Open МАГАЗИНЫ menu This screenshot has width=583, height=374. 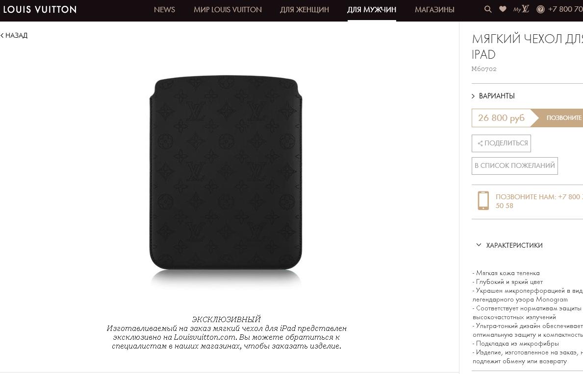434,10
